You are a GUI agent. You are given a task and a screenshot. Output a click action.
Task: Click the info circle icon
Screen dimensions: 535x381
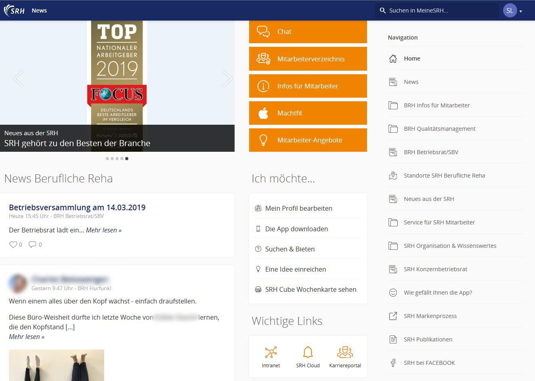(x=263, y=86)
